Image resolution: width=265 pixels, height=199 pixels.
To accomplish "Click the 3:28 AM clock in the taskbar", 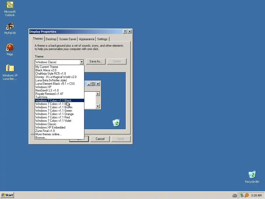I will point(256,195).
